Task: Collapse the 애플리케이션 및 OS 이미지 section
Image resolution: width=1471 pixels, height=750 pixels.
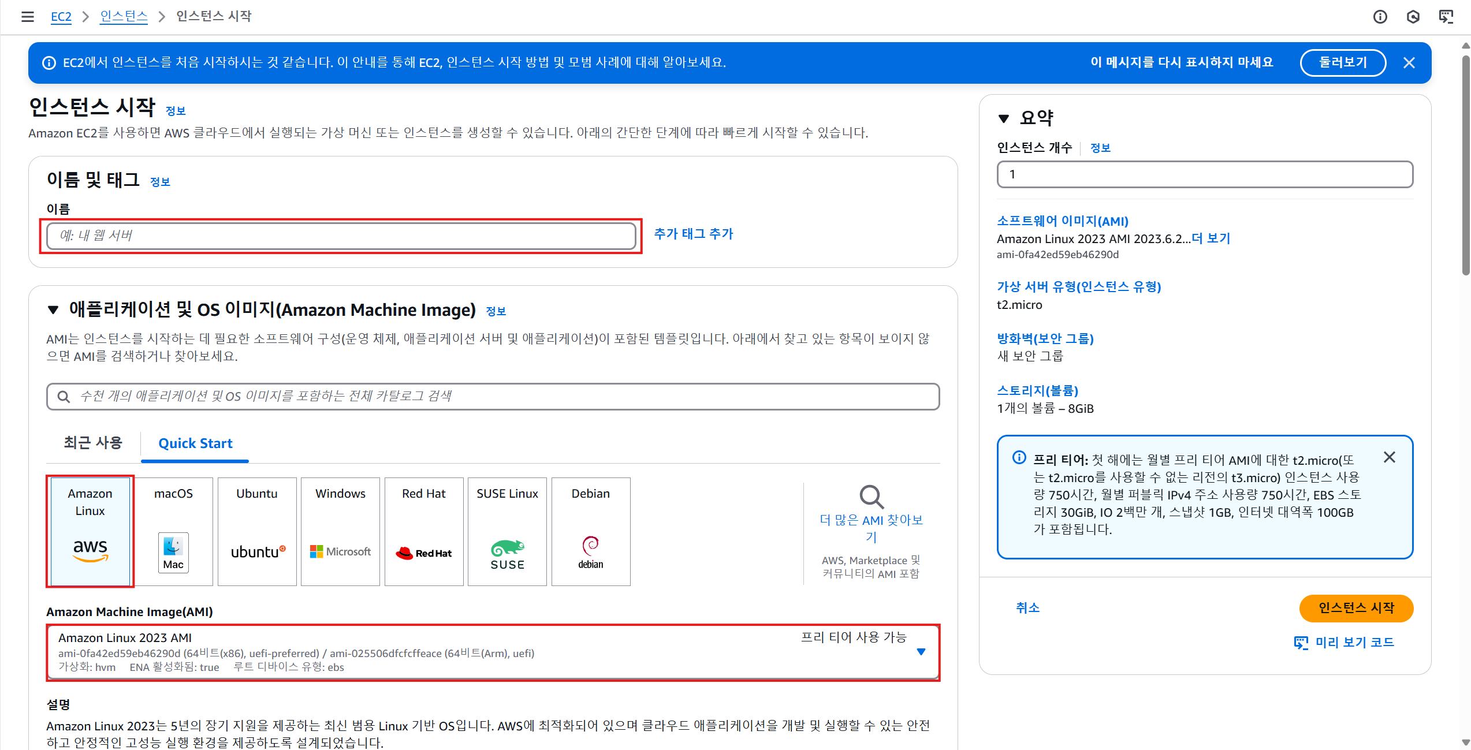Action: (53, 310)
